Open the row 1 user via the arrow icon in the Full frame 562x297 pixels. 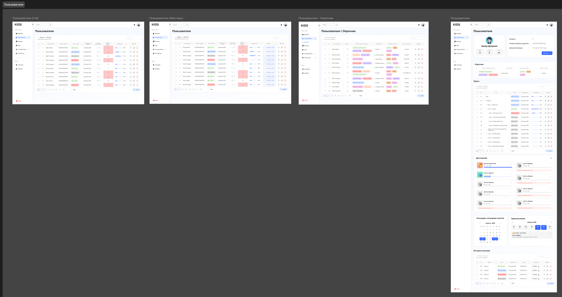pos(131,48)
